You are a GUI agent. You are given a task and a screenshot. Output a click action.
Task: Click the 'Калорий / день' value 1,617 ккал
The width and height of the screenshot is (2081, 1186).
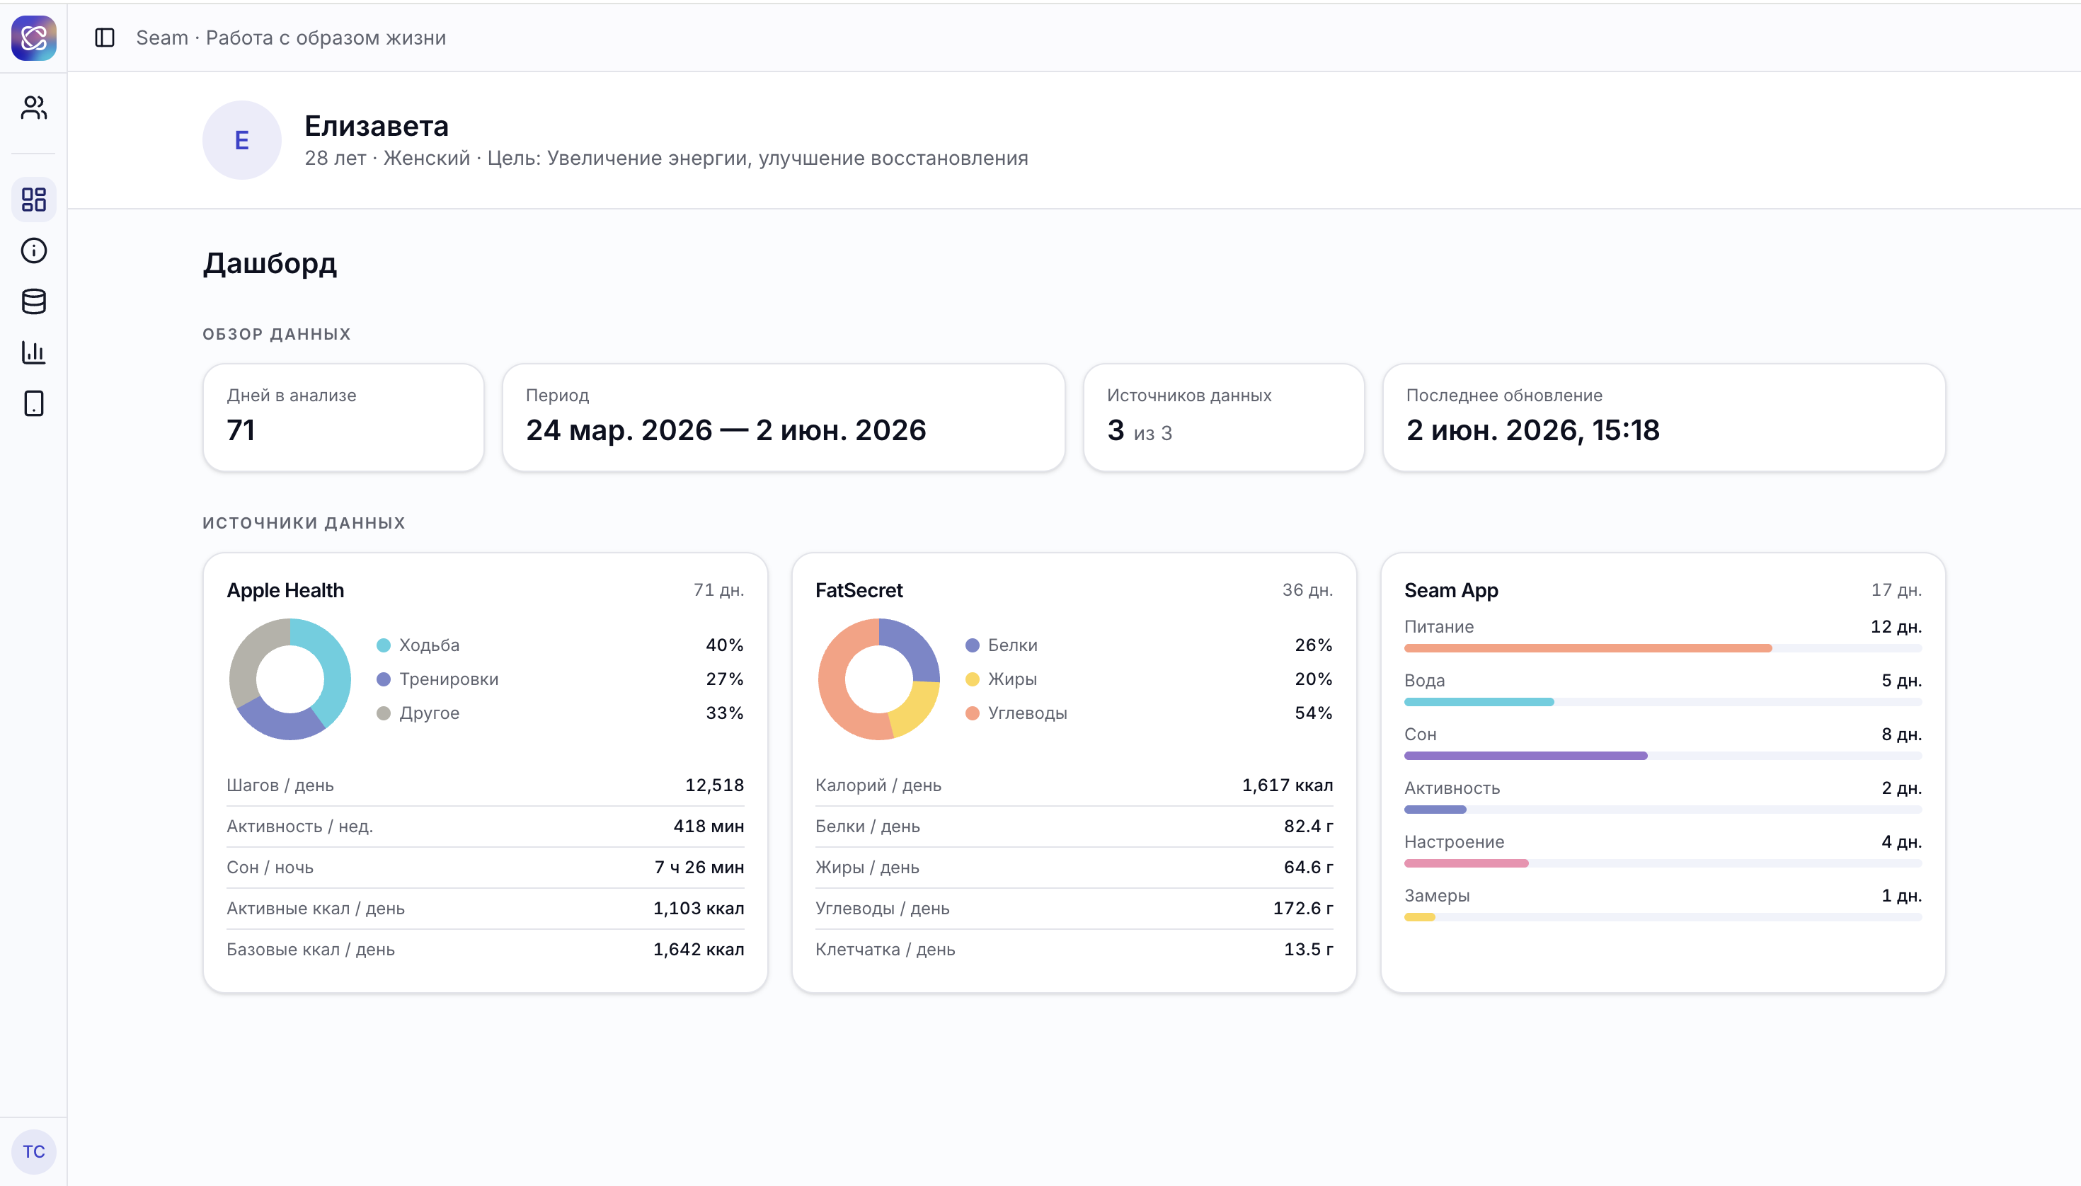point(1288,785)
